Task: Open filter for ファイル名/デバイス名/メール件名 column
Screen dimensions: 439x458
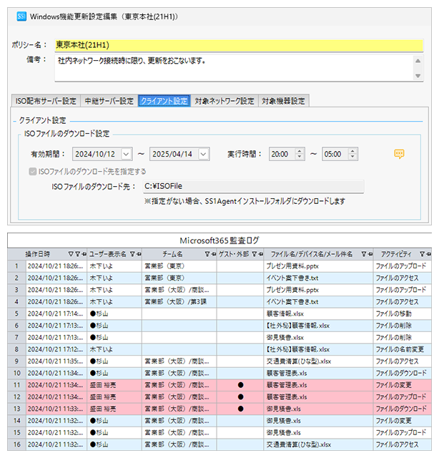Action: [364, 254]
